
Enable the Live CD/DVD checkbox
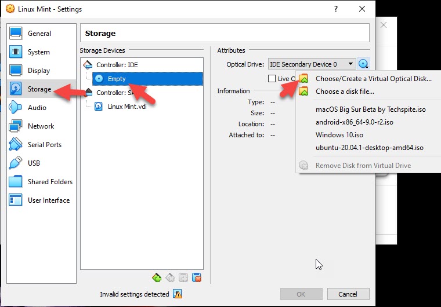click(272, 79)
